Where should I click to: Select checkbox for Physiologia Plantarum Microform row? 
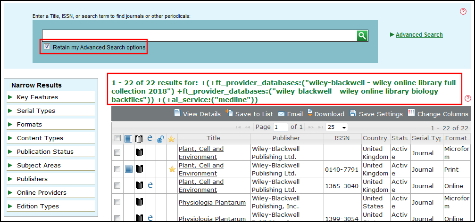click(117, 202)
